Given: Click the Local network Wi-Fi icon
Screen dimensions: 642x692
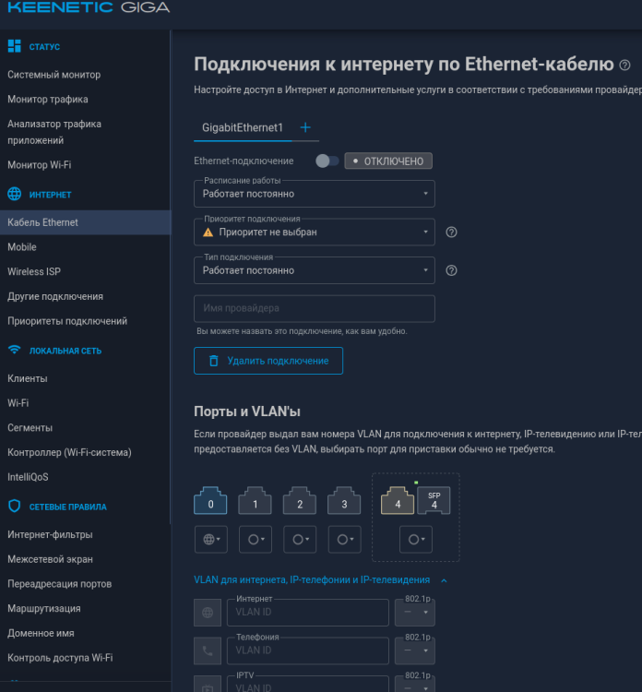Looking at the screenshot, I should tap(14, 350).
